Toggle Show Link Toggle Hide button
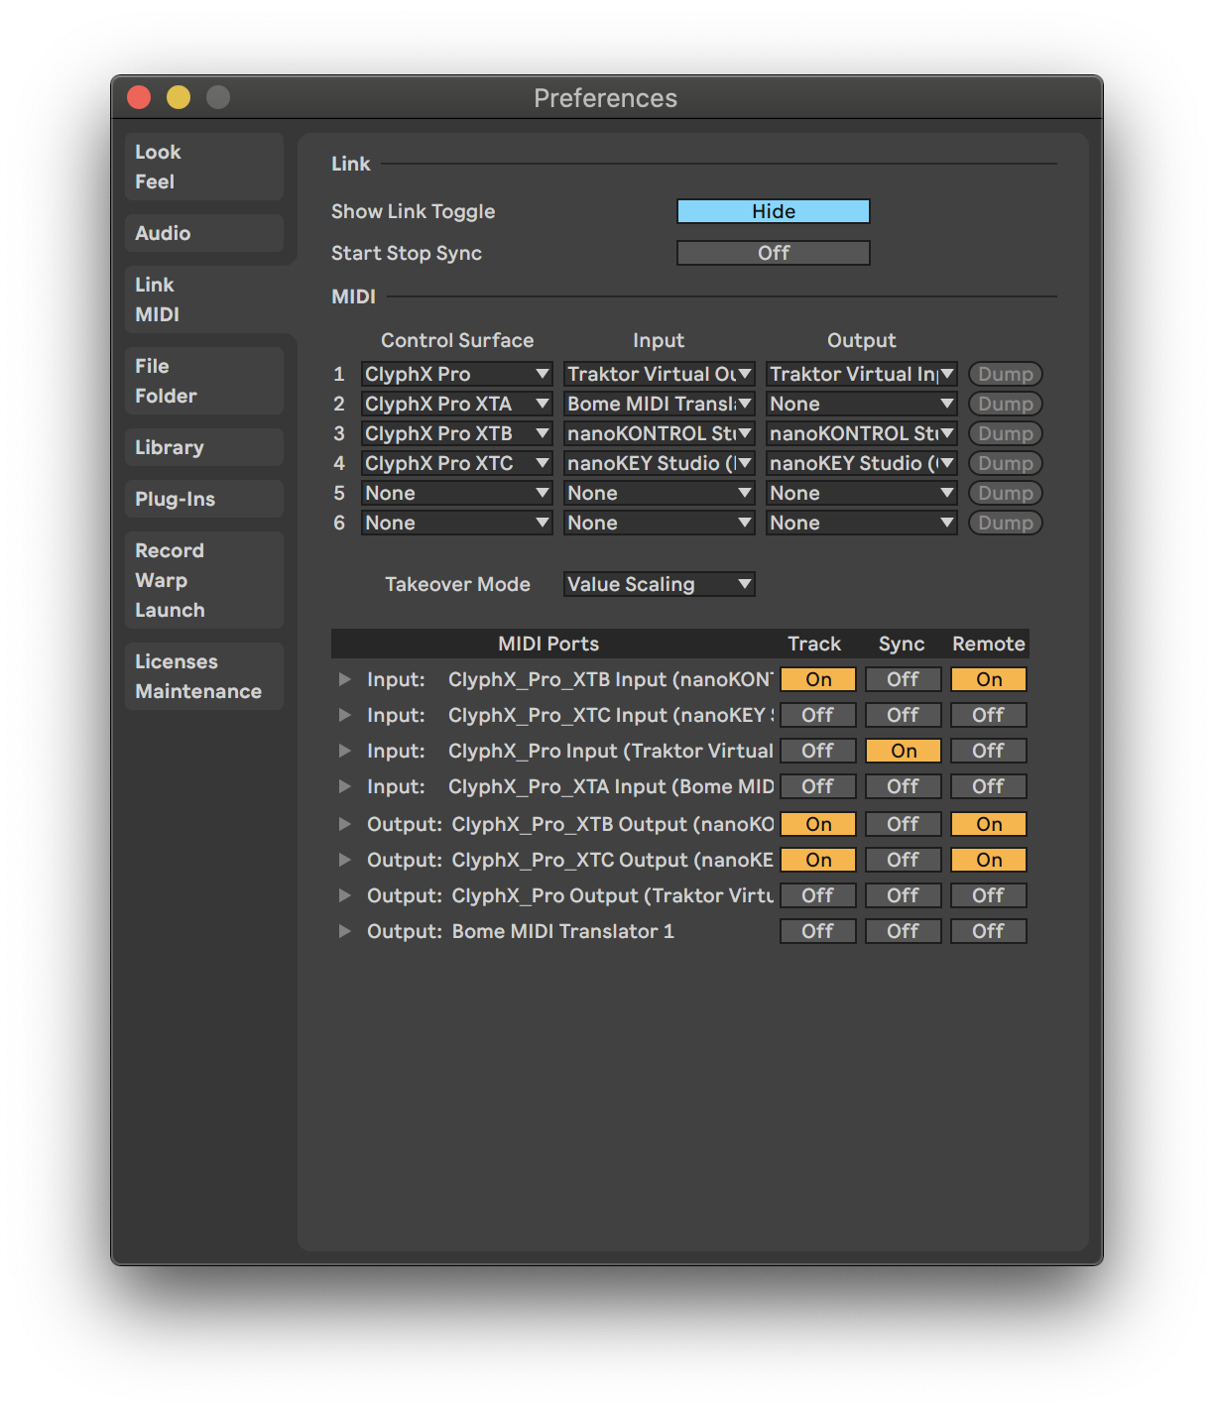 click(x=774, y=211)
